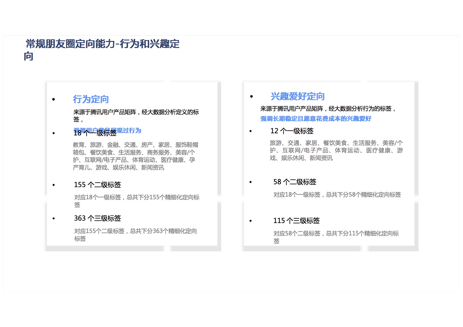This screenshot has height=327, width=463.
Task: Select the 115 个三级标签 heading
Action: point(296,221)
